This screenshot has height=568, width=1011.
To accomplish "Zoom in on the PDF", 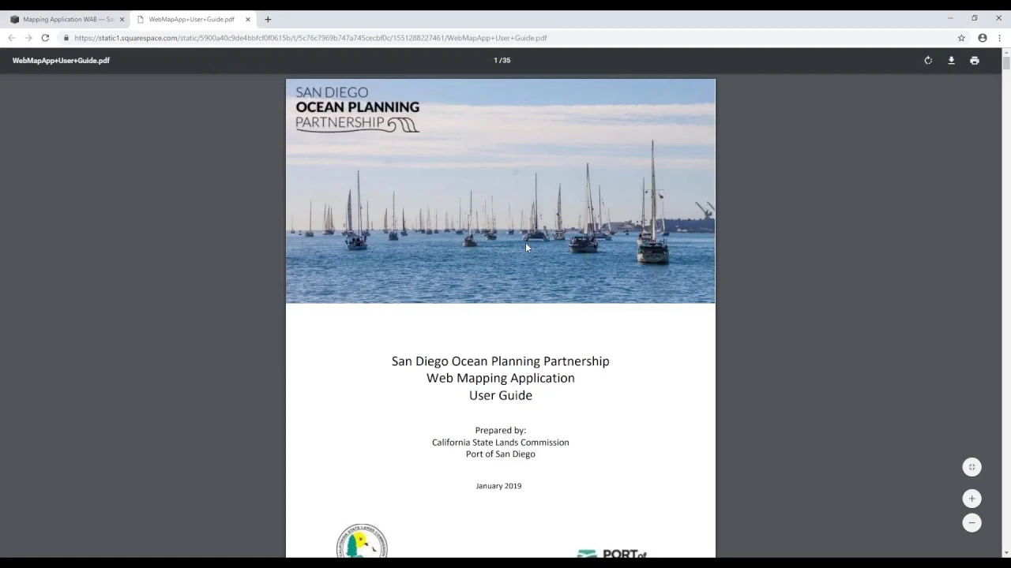I will [x=972, y=499].
